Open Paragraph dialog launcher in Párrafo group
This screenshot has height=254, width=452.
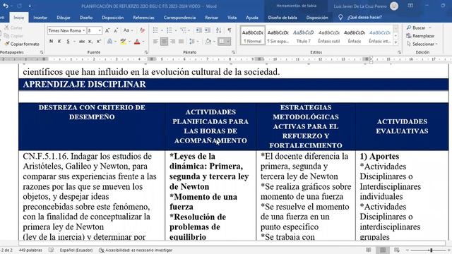coord(233,52)
